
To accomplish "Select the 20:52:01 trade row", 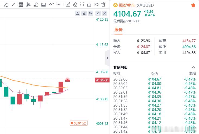I will click(x=155, y=92).
